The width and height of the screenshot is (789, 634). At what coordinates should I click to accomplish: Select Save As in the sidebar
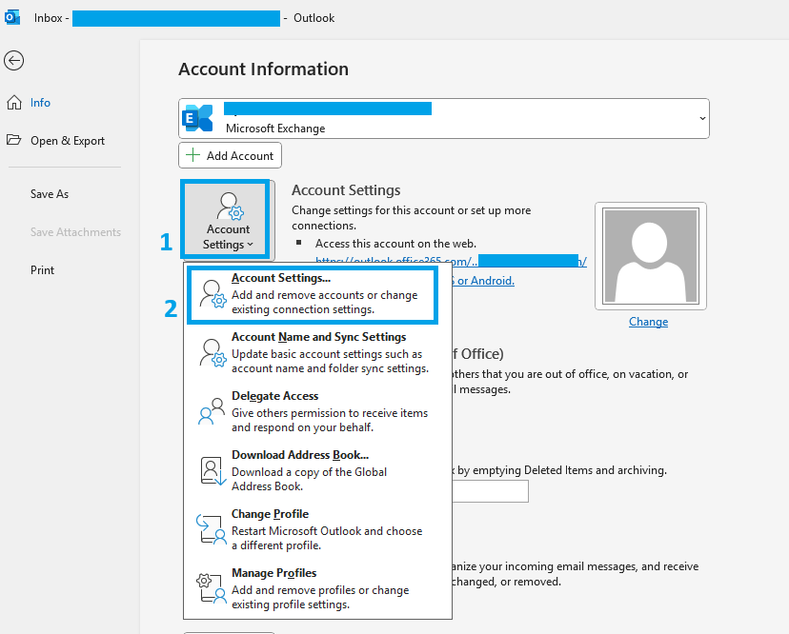click(50, 194)
